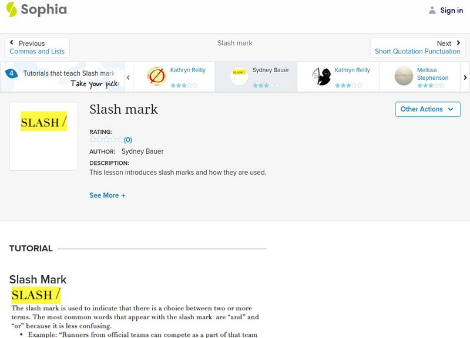Click the crossed-circle avatar thumbnail
Viewport: 470px width, 338px height.
pos(157,76)
